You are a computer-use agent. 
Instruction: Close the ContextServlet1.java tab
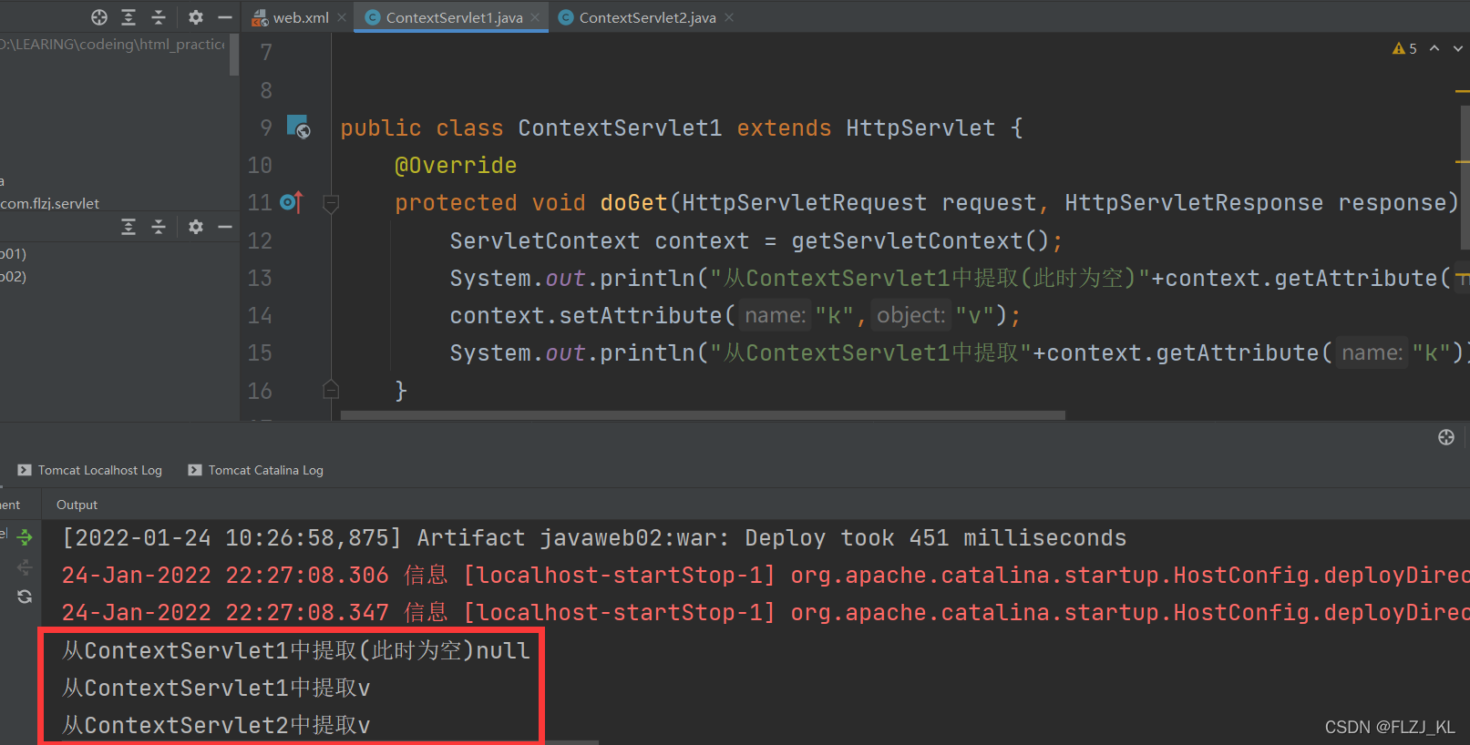click(x=535, y=17)
